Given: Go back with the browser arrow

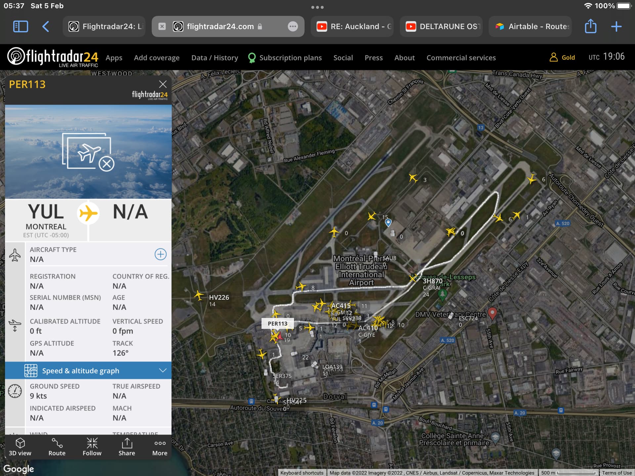Looking at the screenshot, I should (46, 26).
